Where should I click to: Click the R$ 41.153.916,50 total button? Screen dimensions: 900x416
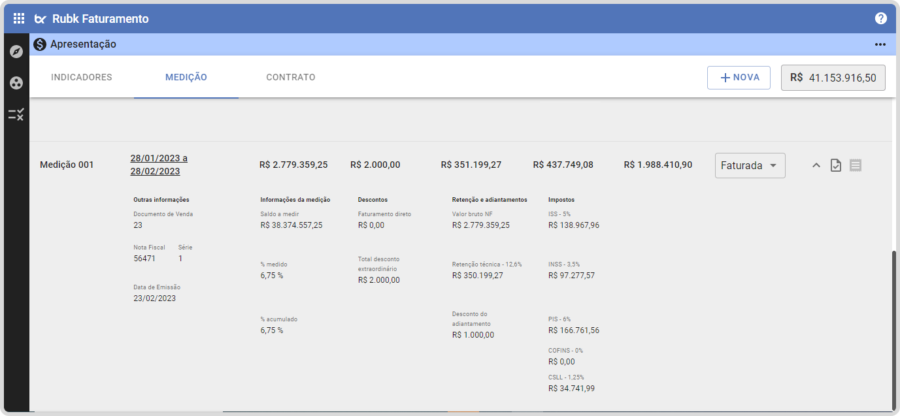[x=833, y=77]
